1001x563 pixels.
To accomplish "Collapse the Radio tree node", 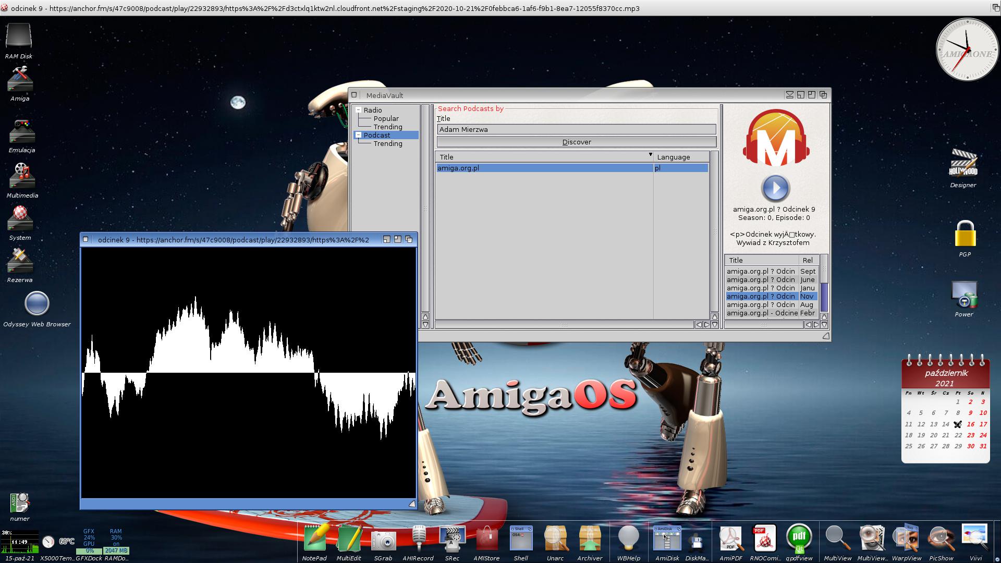I will [359, 110].
